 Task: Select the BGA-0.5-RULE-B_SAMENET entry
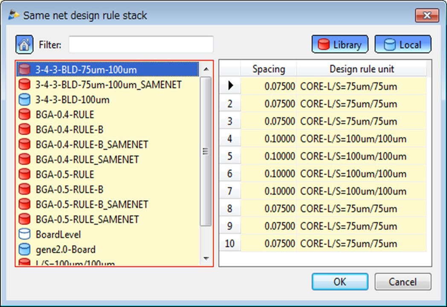tap(108, 204)
